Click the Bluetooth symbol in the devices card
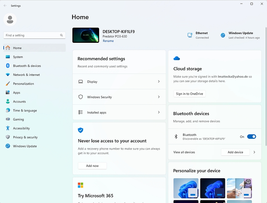 (x=176, y=136)
